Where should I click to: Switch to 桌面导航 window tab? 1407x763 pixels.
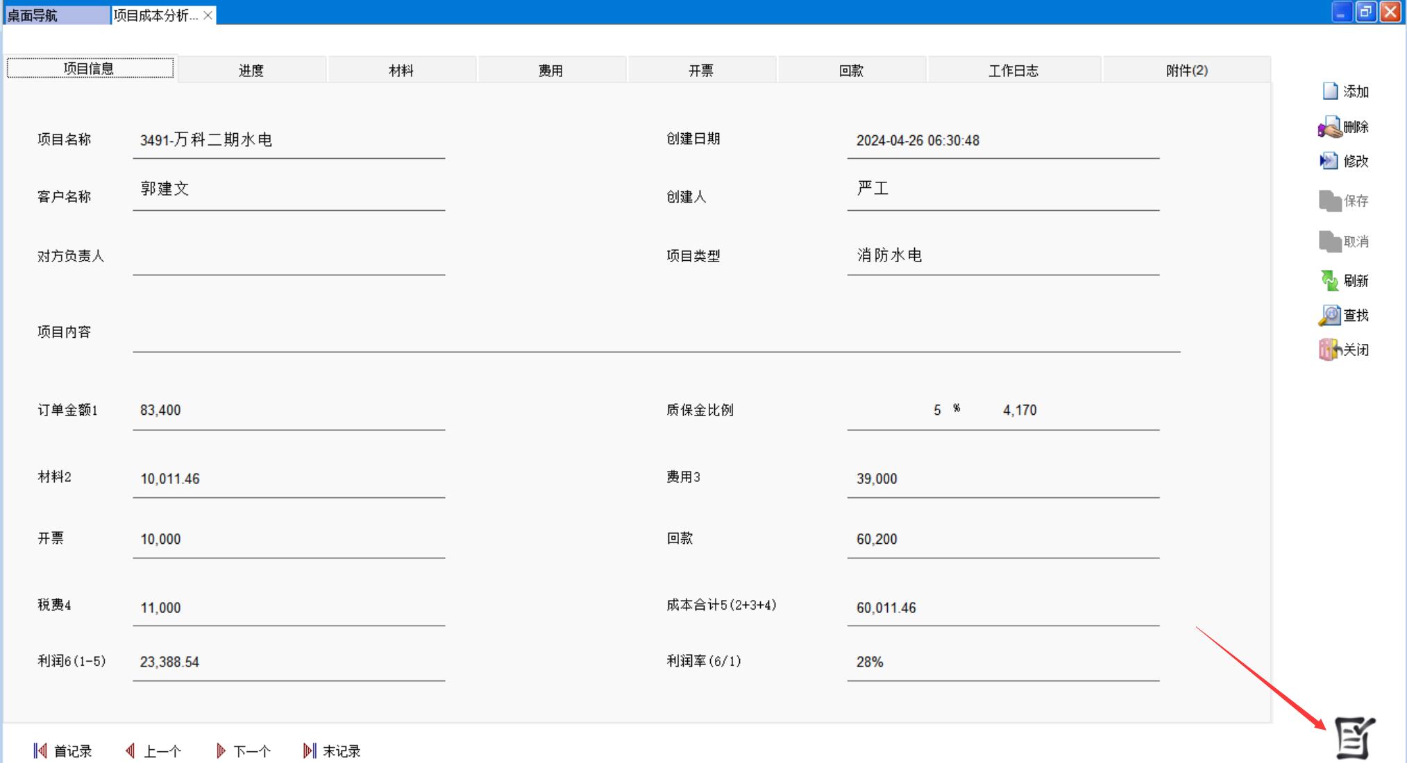[56, 15]
